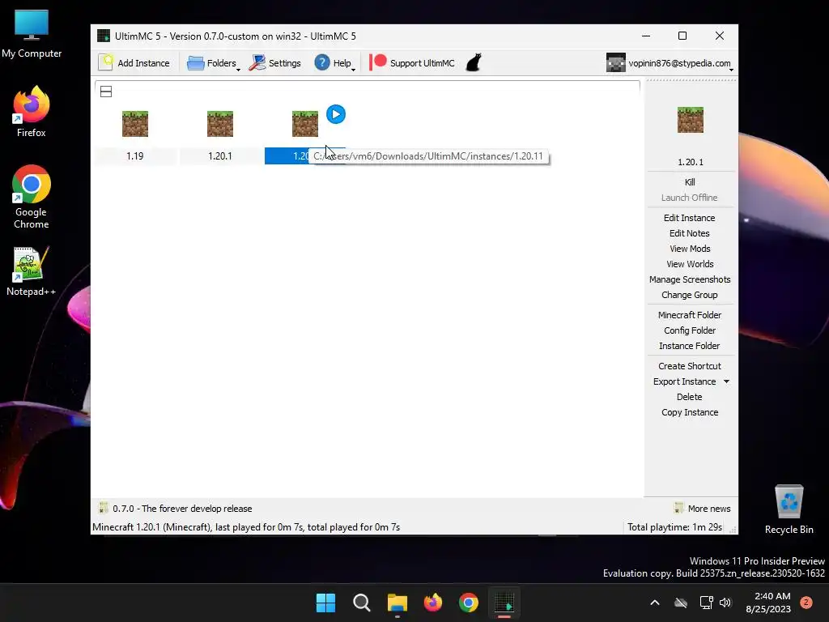Show hidden system tray icons chevron
Image resolution: width=829 pixels, height=622 pixels.
(x=654, y=603)
